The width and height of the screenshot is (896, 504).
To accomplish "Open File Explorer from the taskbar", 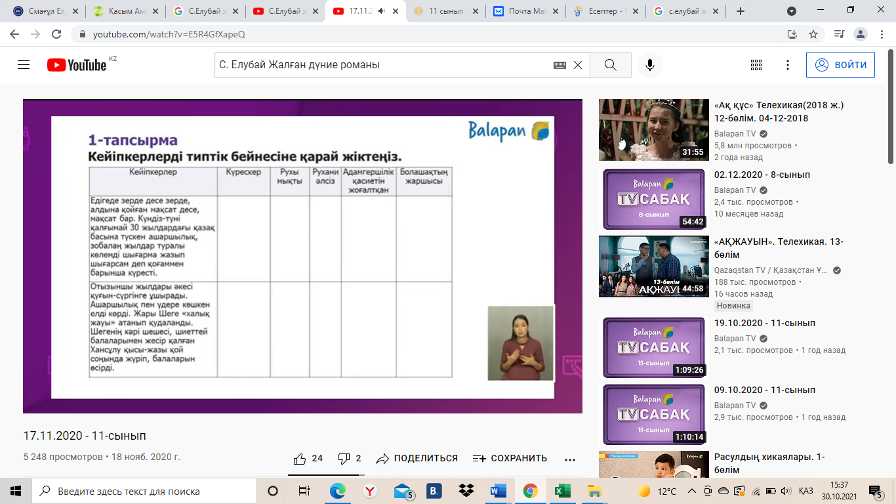I will pos(594,491).
